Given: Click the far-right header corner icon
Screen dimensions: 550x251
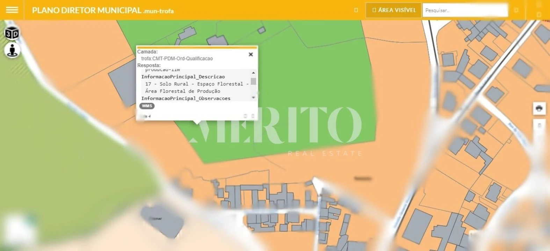Looking at the screenshot, I should pyautogui.click(x=539, y=14).
